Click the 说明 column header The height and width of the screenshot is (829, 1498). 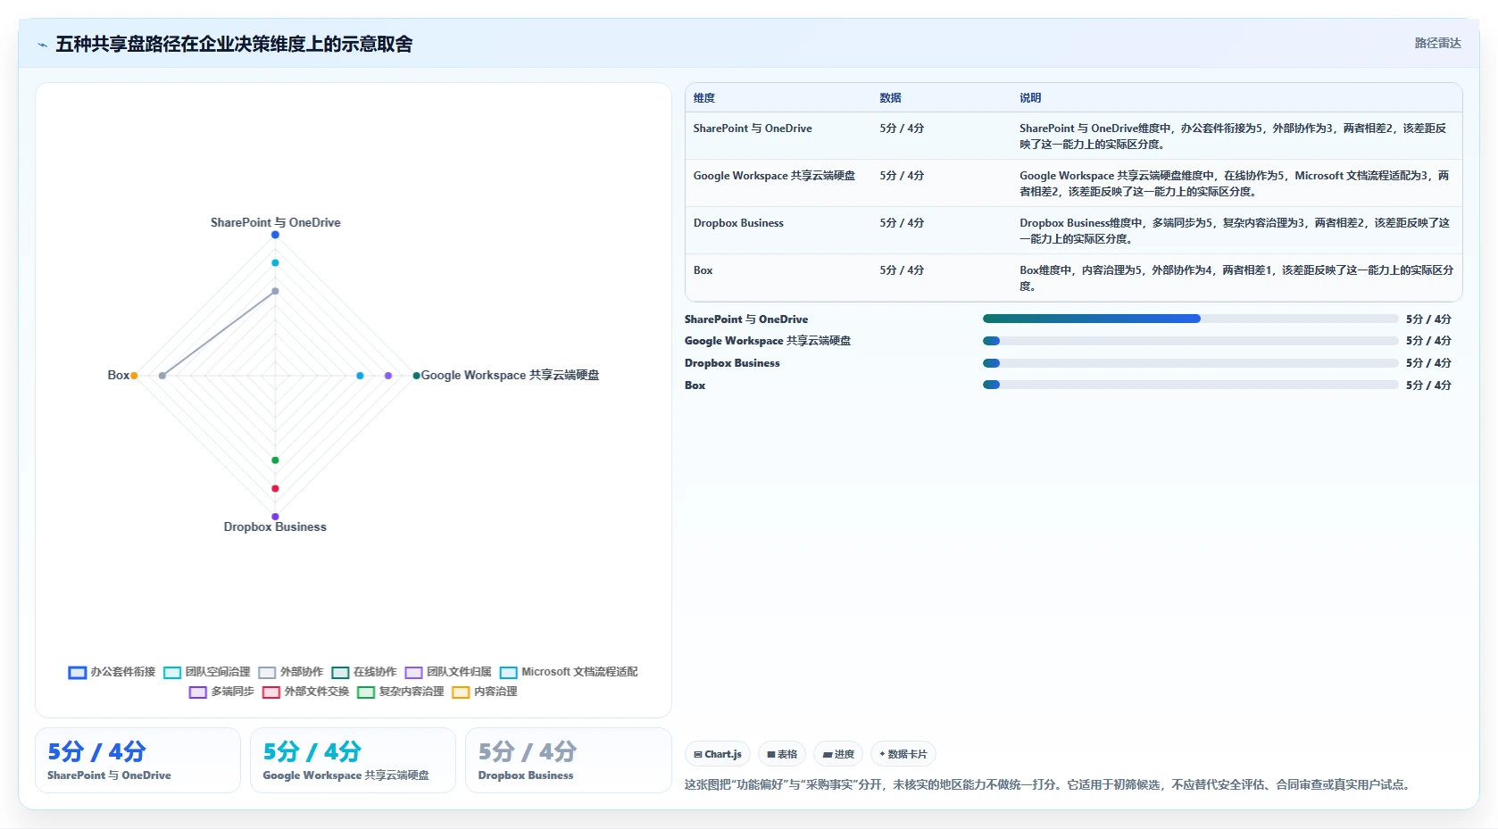(x=1030, y=98)
